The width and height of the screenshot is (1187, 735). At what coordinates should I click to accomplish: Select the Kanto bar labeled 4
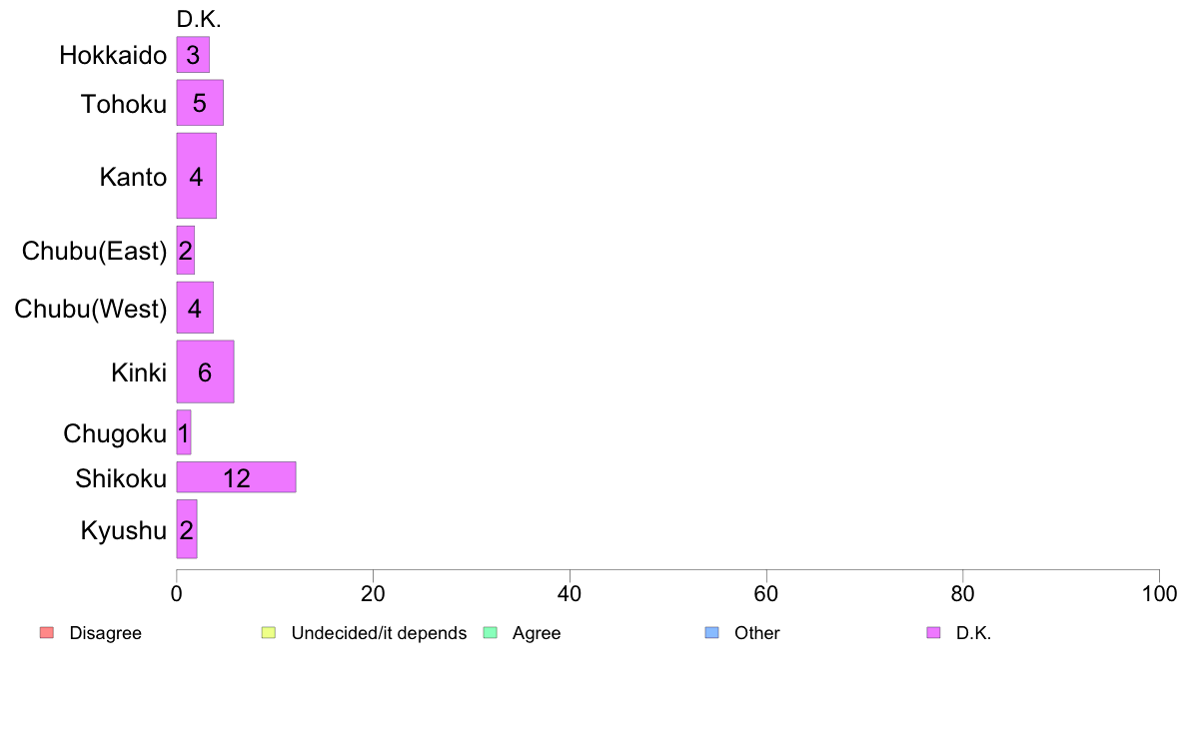197,176
